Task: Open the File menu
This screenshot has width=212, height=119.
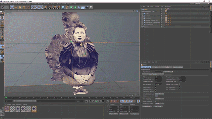Action: tap(2, 4)
